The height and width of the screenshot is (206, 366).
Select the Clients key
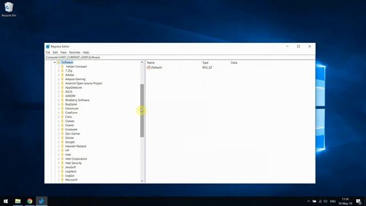click(69, 125)
